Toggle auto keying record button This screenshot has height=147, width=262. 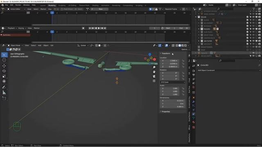[83, 28]
